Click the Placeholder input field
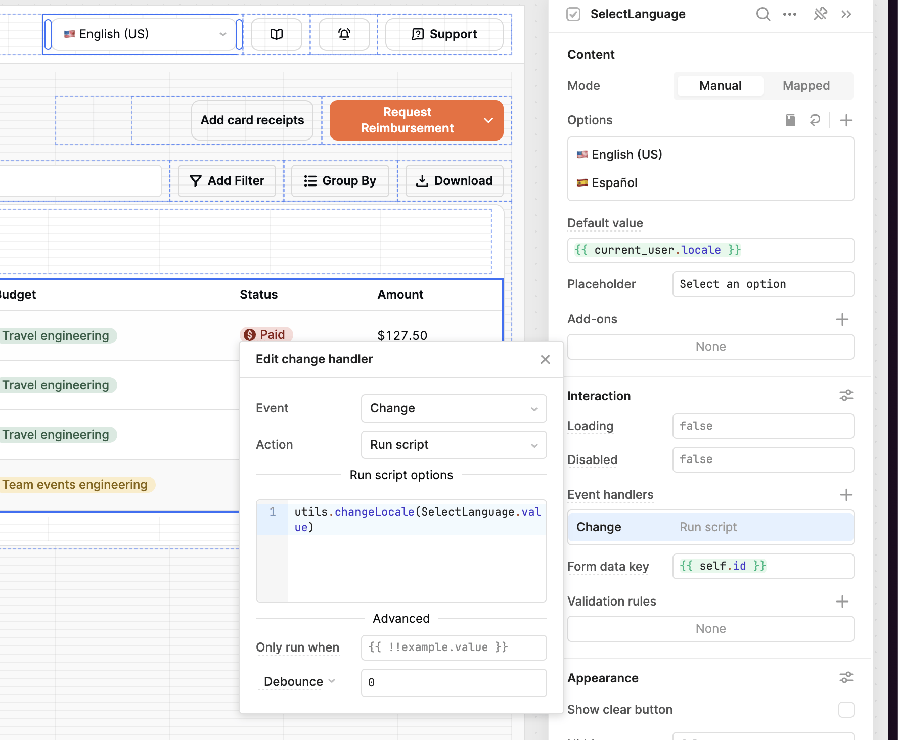The image size is (898, 740). tap(763, 284)
